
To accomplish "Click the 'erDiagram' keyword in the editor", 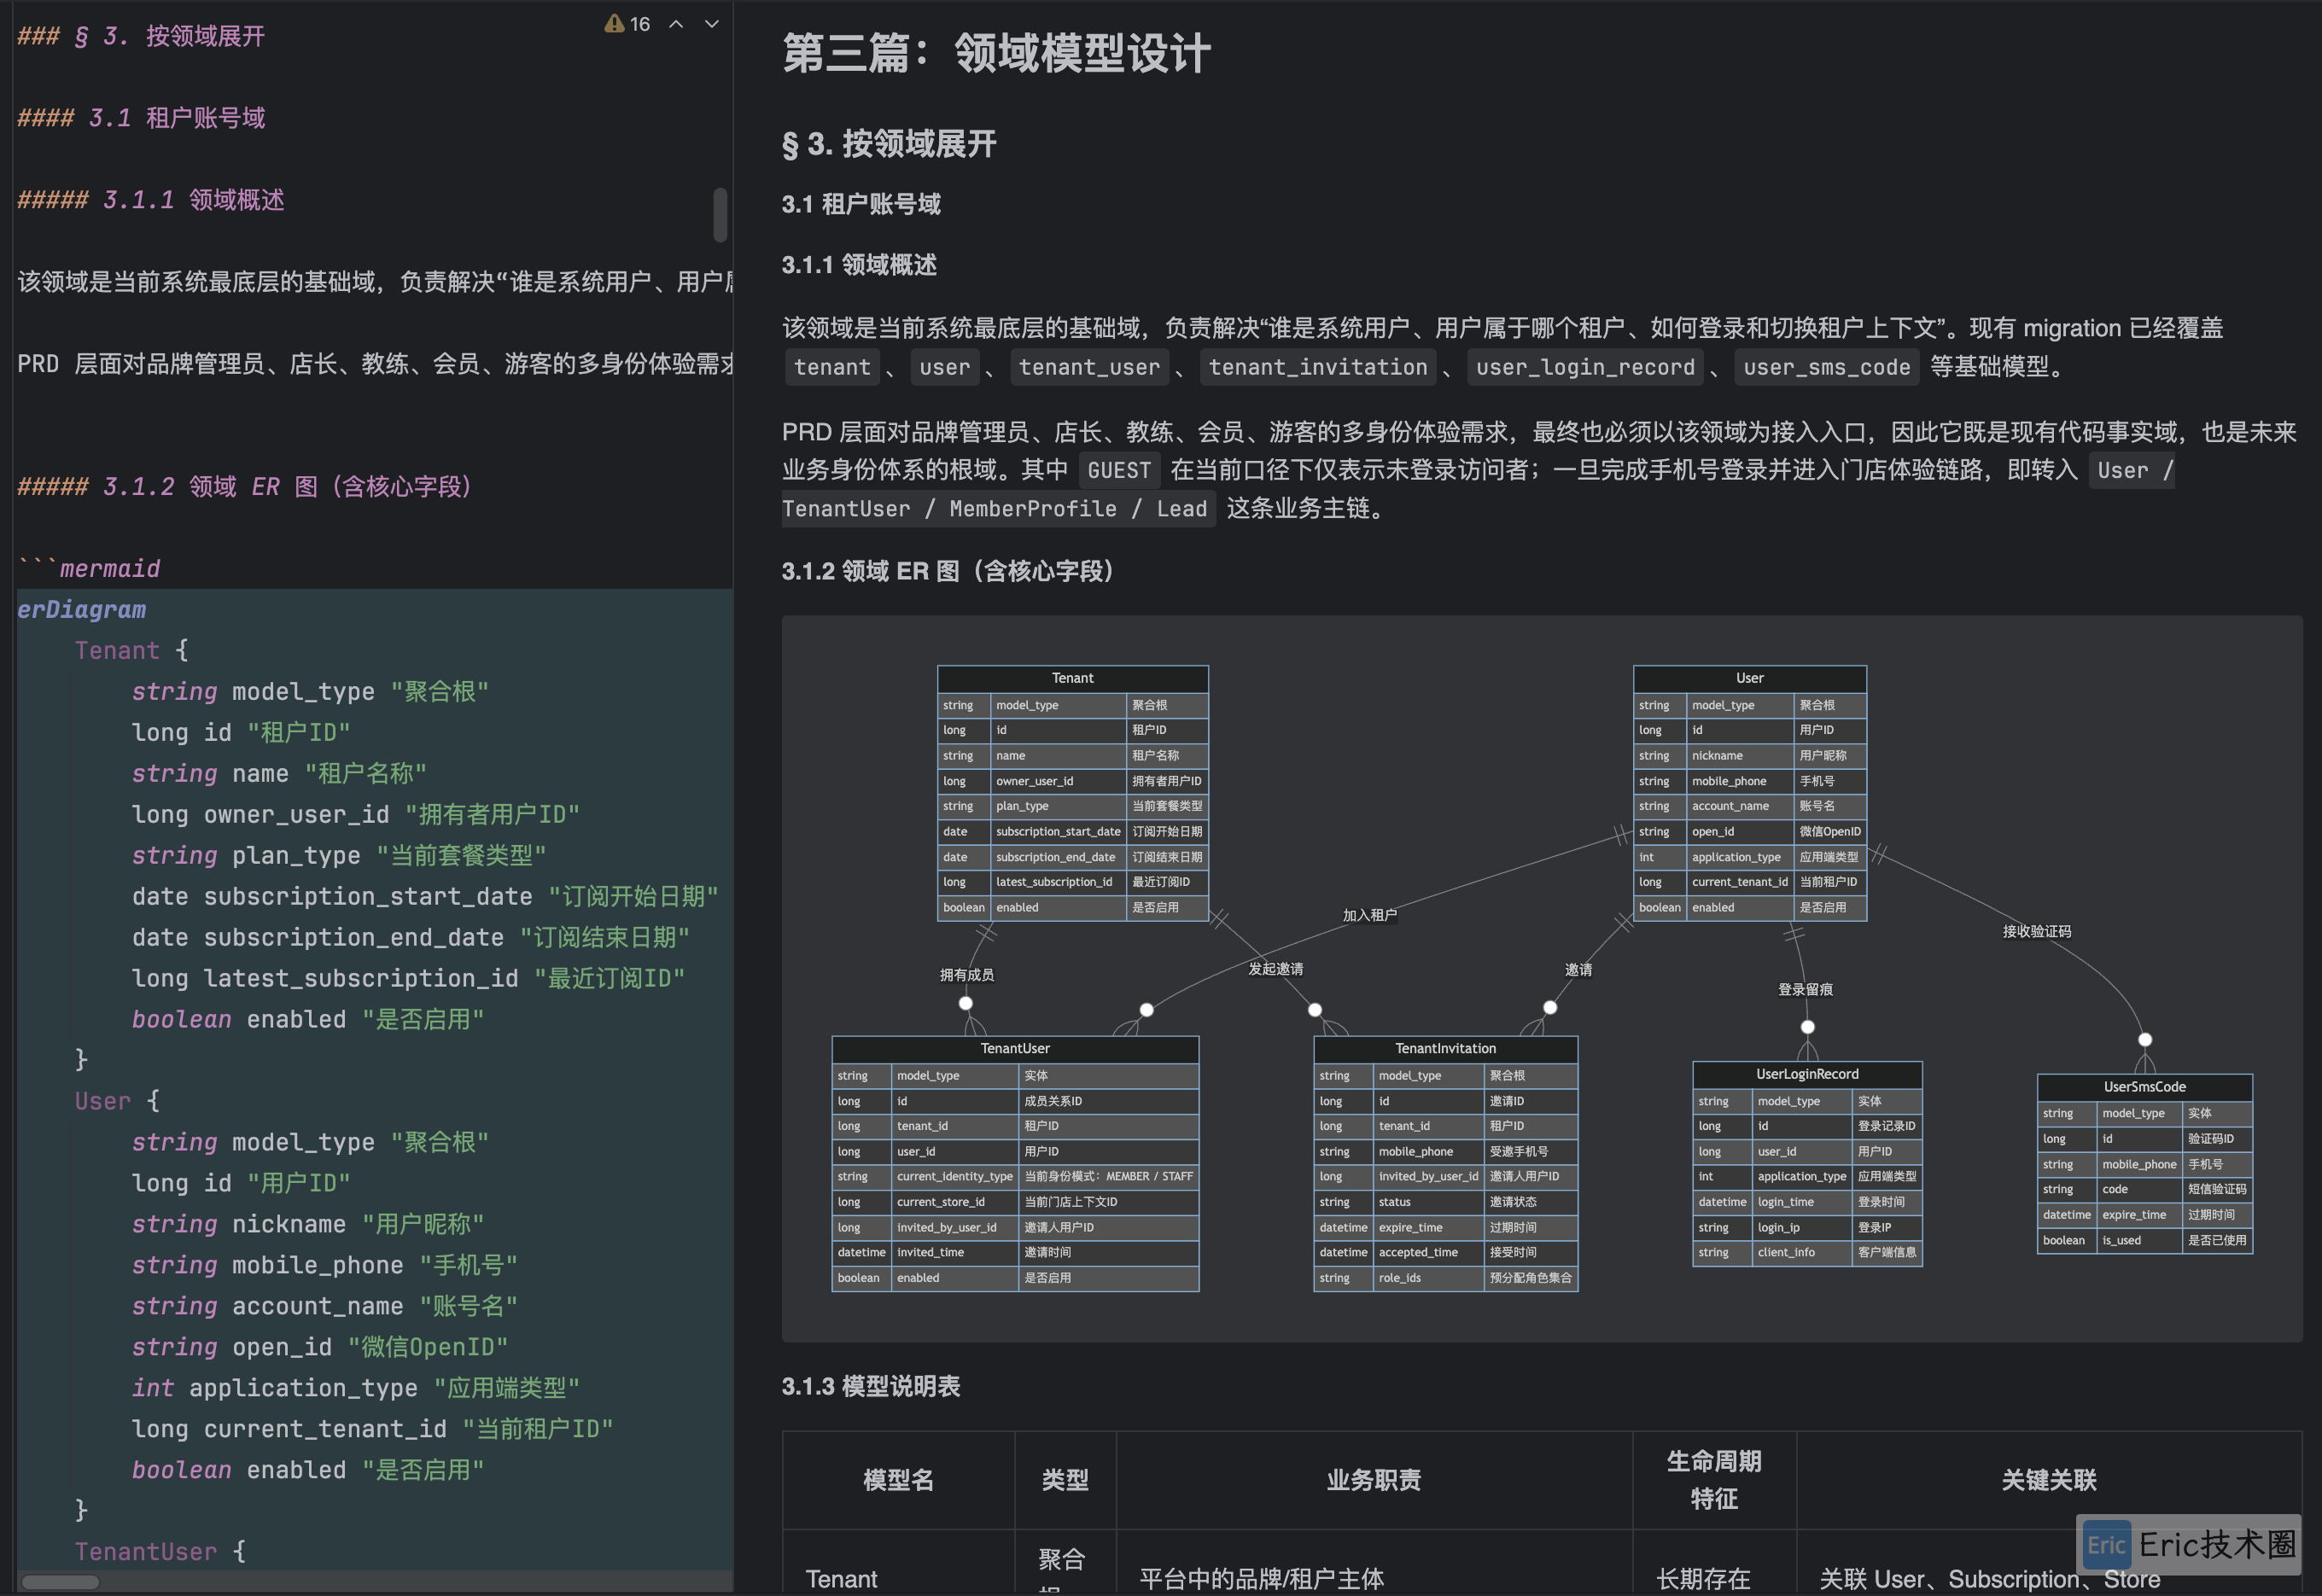I will (82, 610).
